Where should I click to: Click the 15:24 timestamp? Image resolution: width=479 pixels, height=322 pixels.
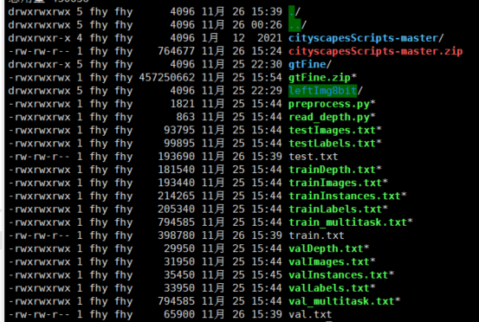tap(267, 51)
